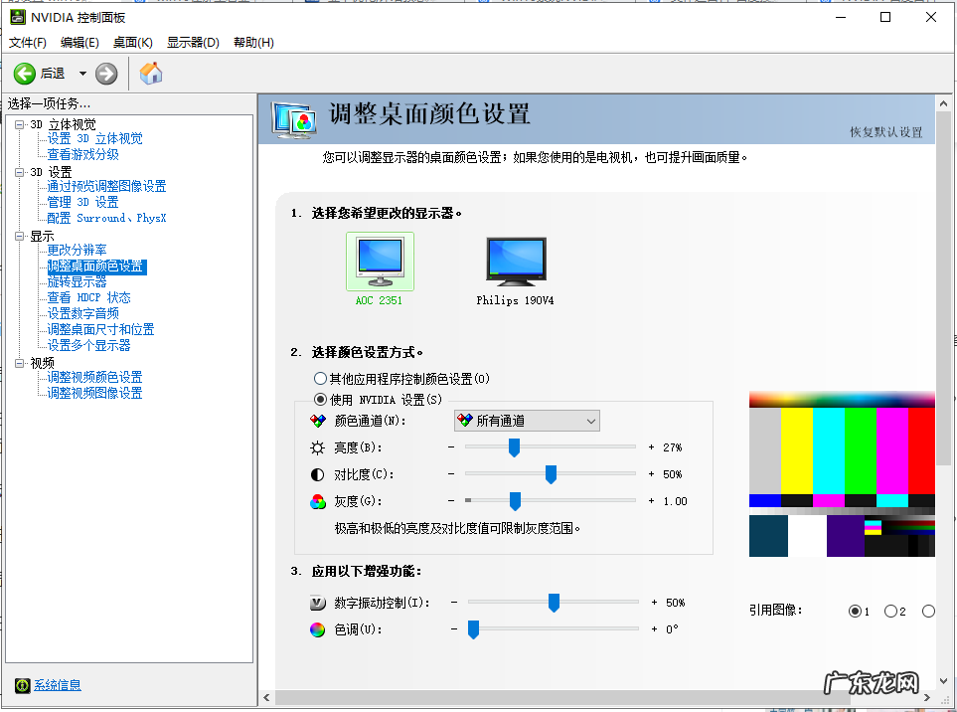
Task: Click the grayed Forward navigation arrow
Action: (x=105, y=73)
